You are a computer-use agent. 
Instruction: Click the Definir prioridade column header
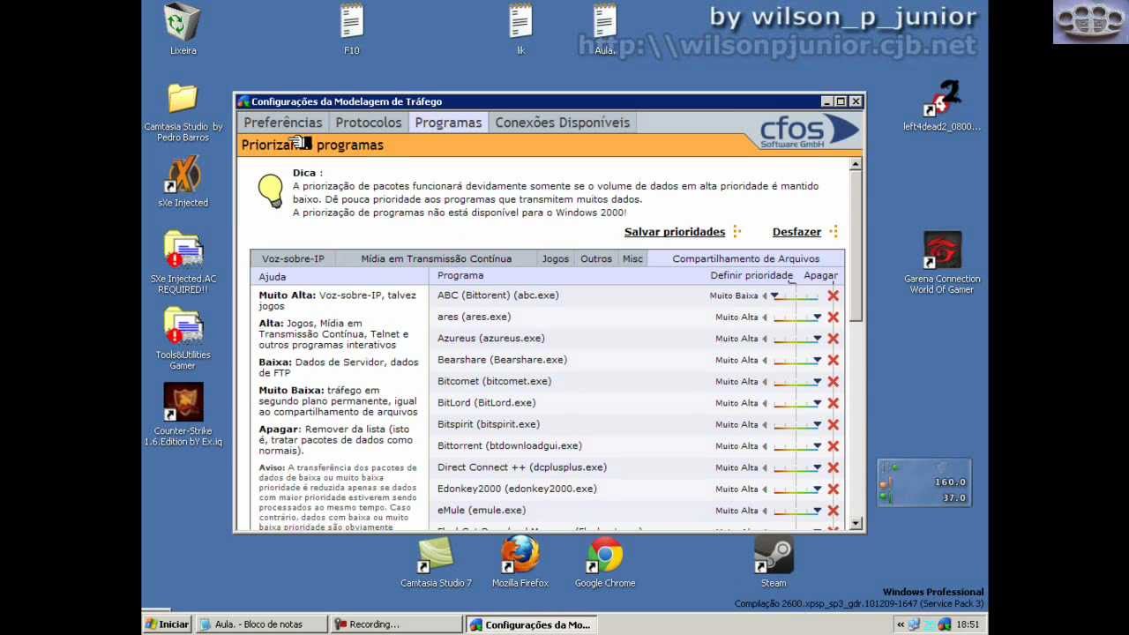751,276
